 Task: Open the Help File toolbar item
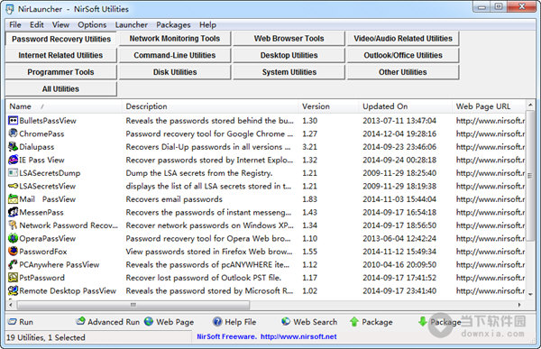click(234, 322)
